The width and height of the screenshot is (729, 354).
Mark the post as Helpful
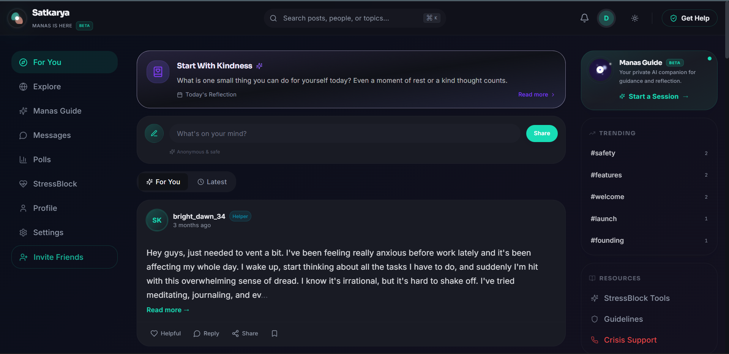pyautogui.click(x=166, y=333)
